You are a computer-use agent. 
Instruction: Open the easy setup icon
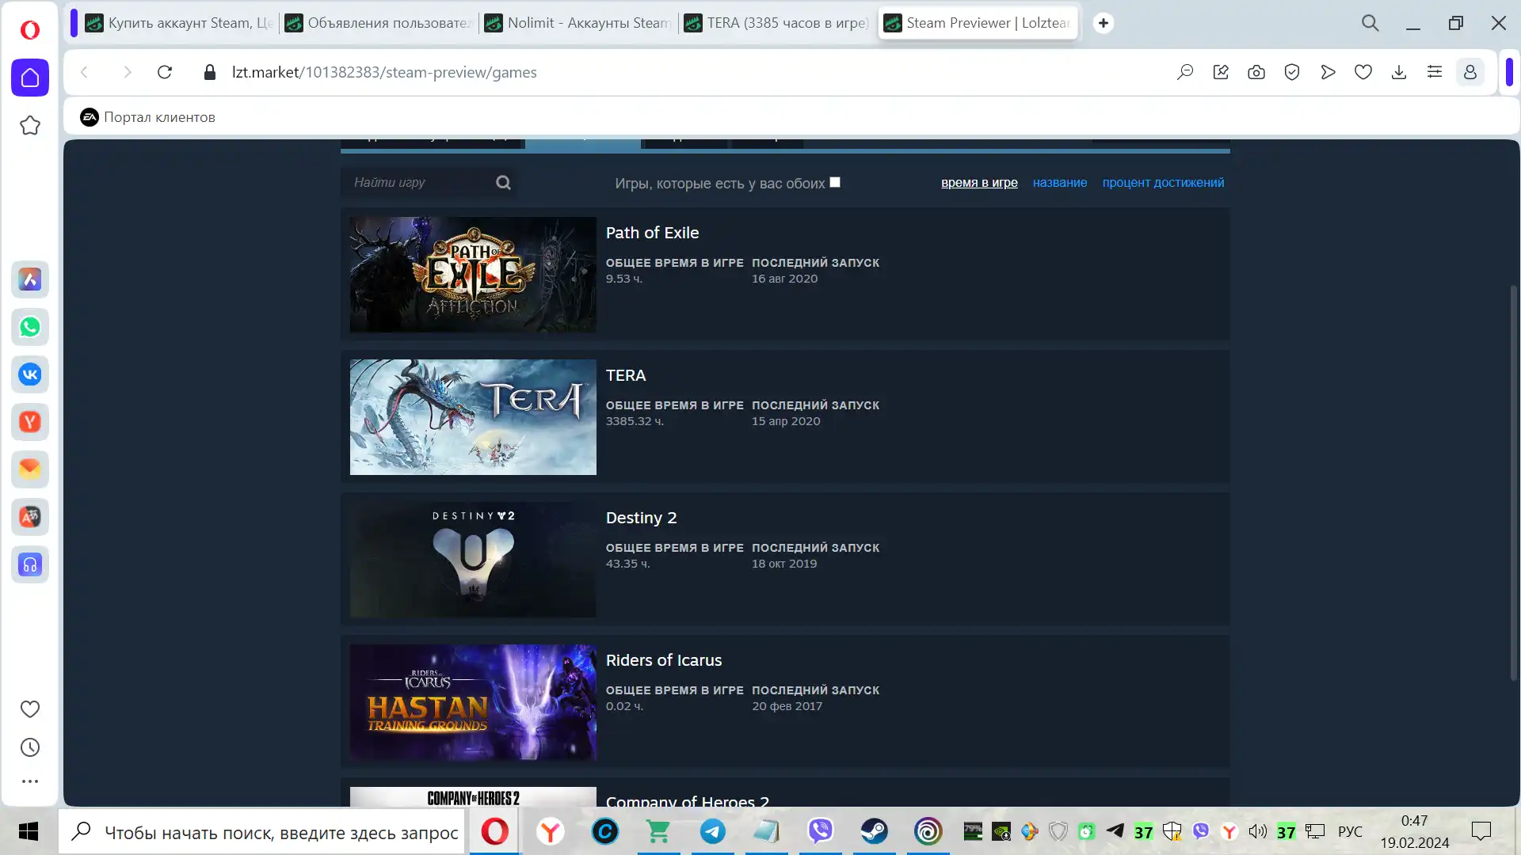coord(1435,72)
